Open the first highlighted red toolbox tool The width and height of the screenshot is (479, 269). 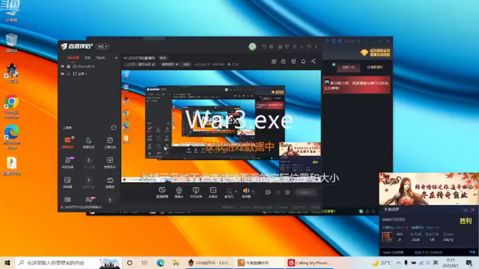pyautogui.click(x=68, y=142)
